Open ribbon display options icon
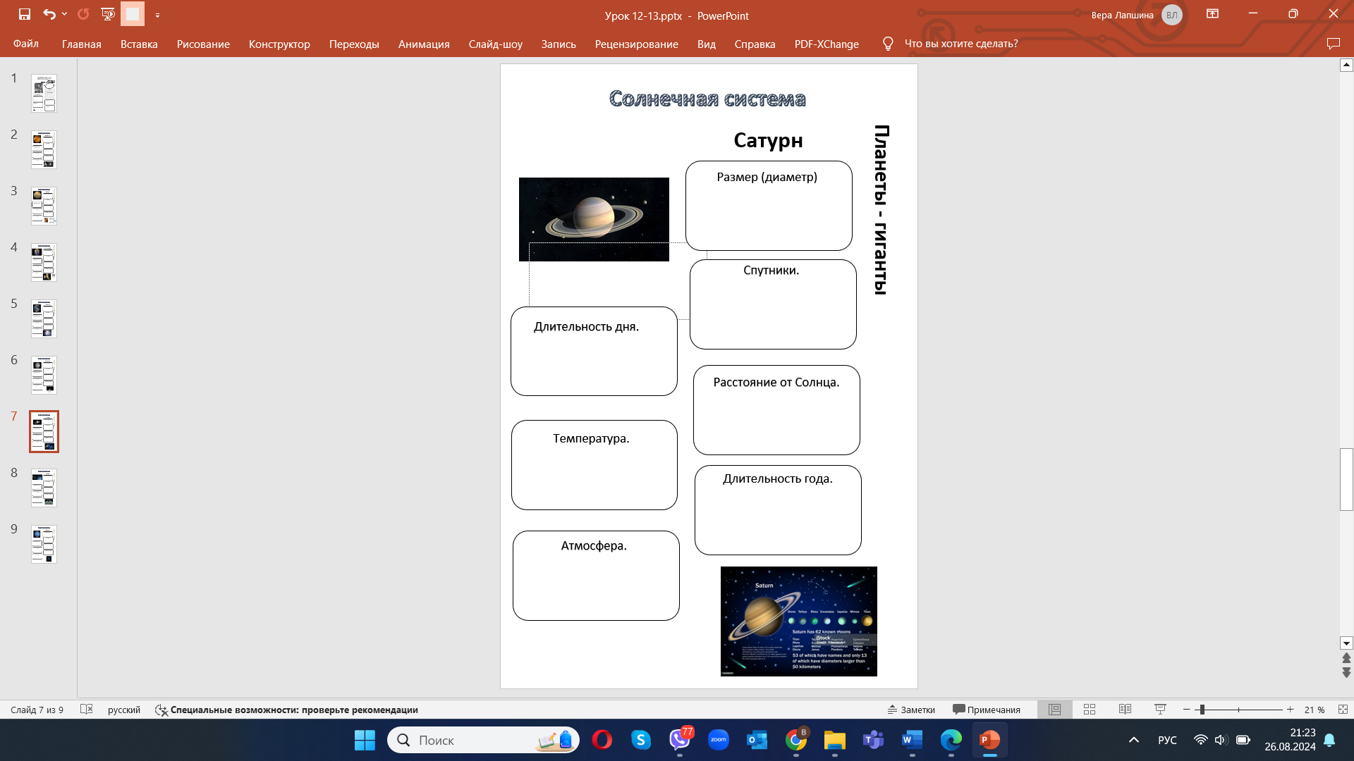Viewport: 1354px width, 761px height. coord(1212,14)
